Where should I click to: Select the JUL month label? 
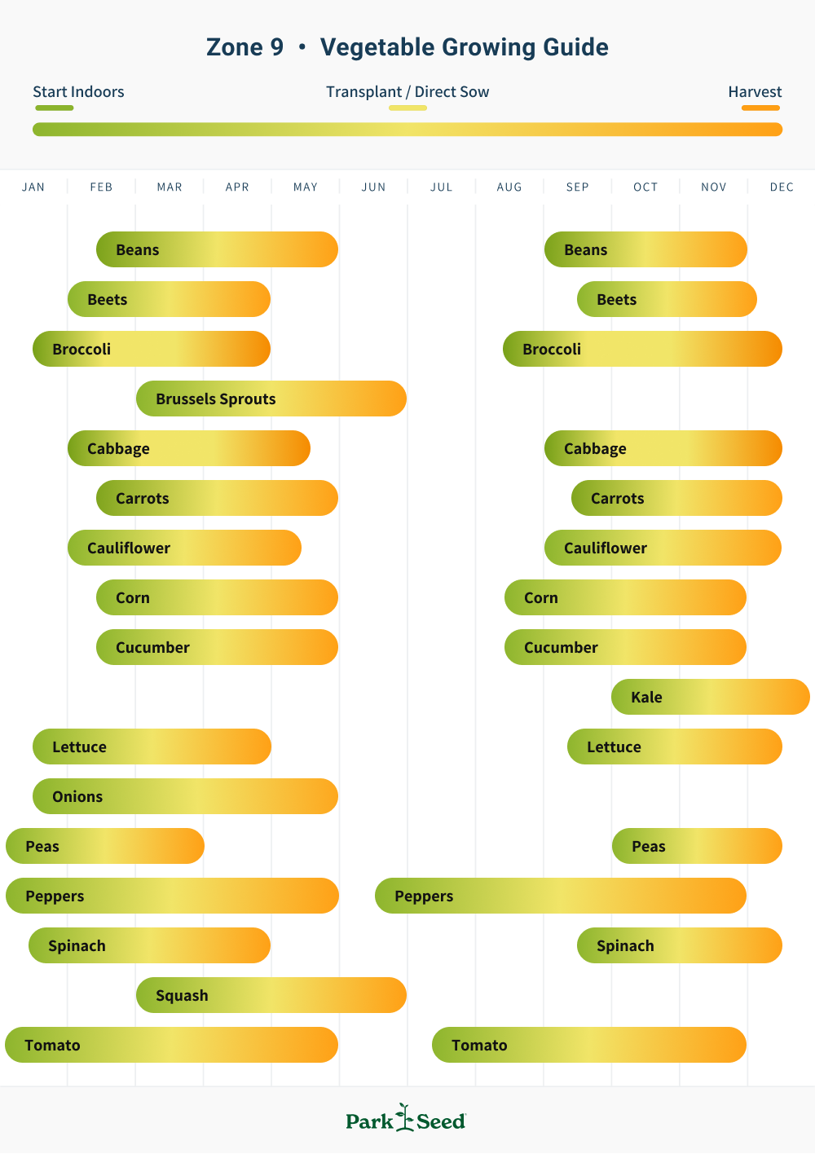click(442, 187)
